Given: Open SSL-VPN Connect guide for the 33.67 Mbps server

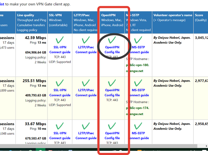Looking at the screenshot, I should (60, 135).
